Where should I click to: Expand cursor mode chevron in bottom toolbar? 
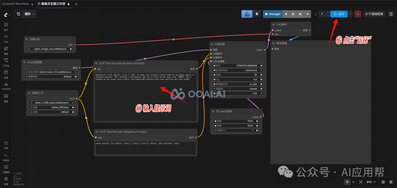[354, 182]
